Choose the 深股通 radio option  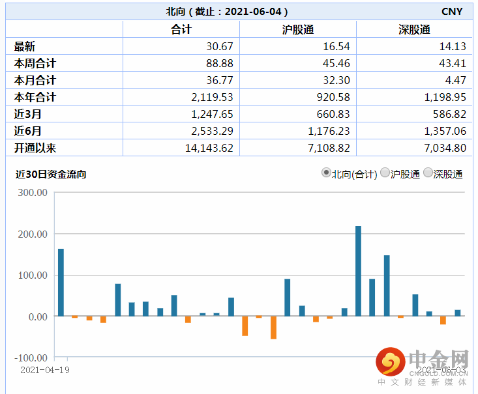[x=428, y=173]
